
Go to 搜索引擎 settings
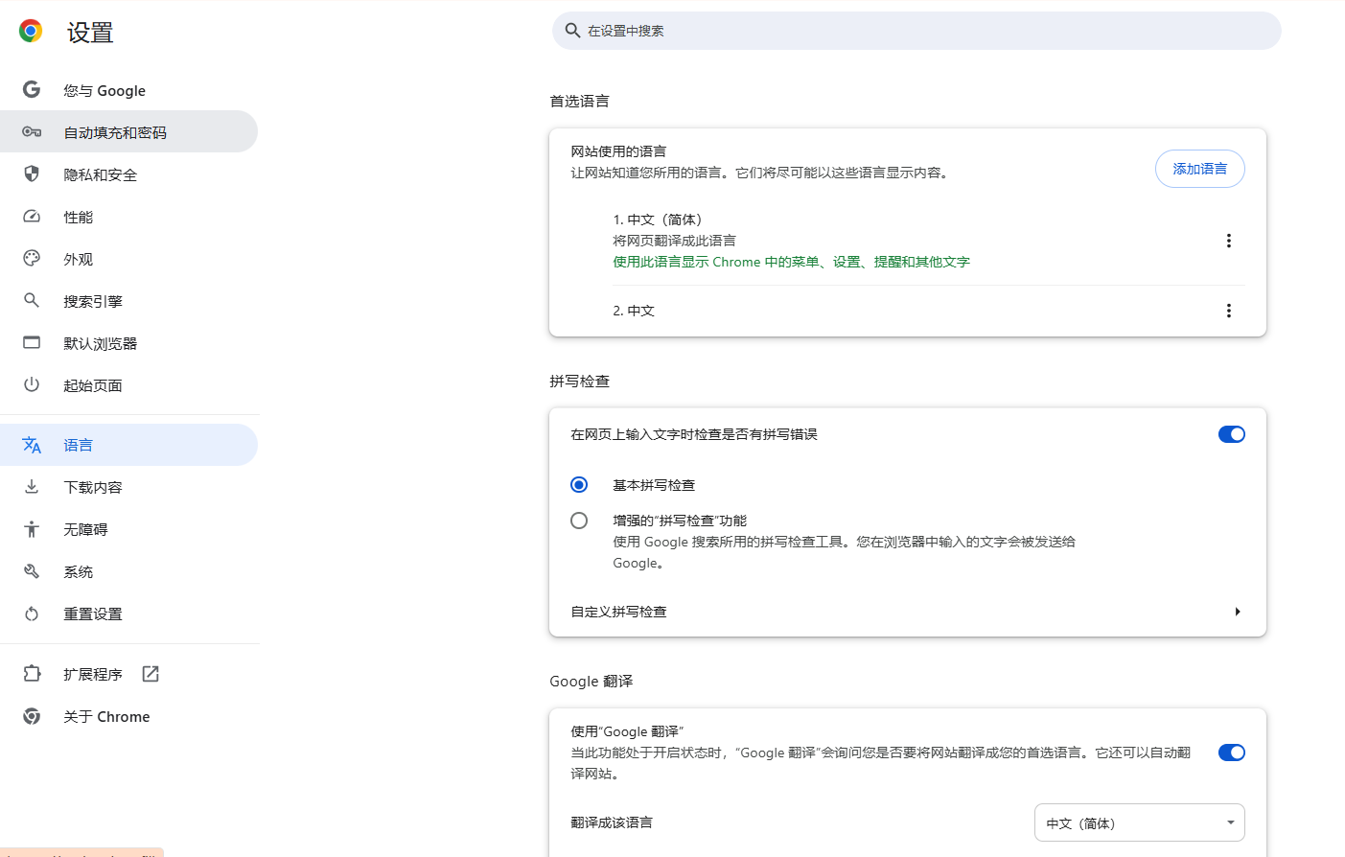pyautogui.click(x=128, y=301)
